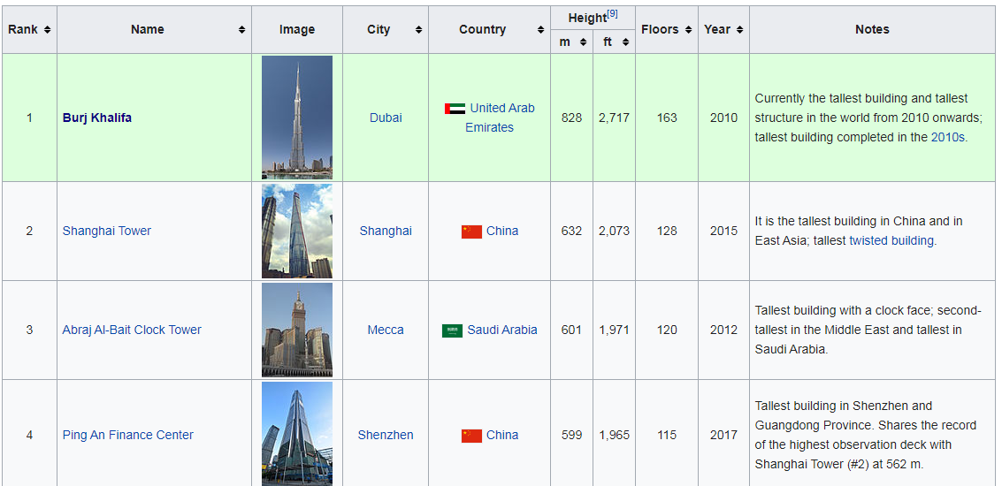Click the Height column header label

click(x=586, y=19)
